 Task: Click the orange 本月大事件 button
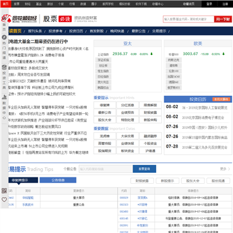tap(221, 99)
